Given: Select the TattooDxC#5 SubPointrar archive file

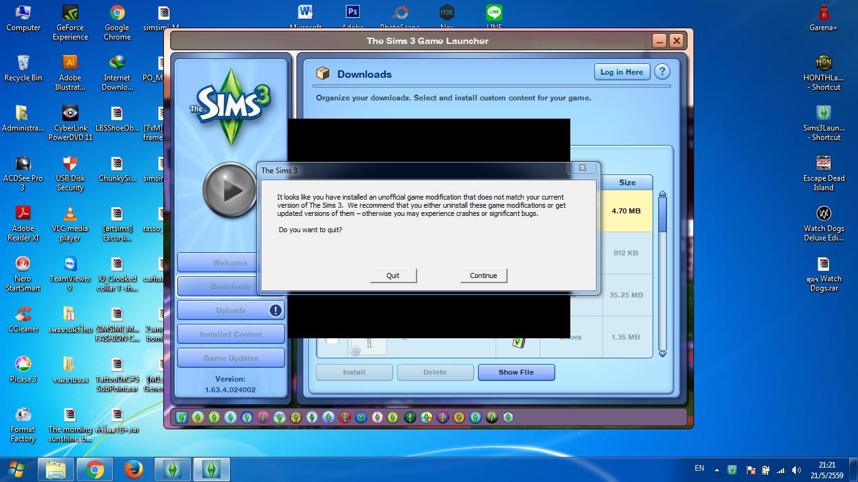Looking at the screenshot, I should click(x=117, y=374).
